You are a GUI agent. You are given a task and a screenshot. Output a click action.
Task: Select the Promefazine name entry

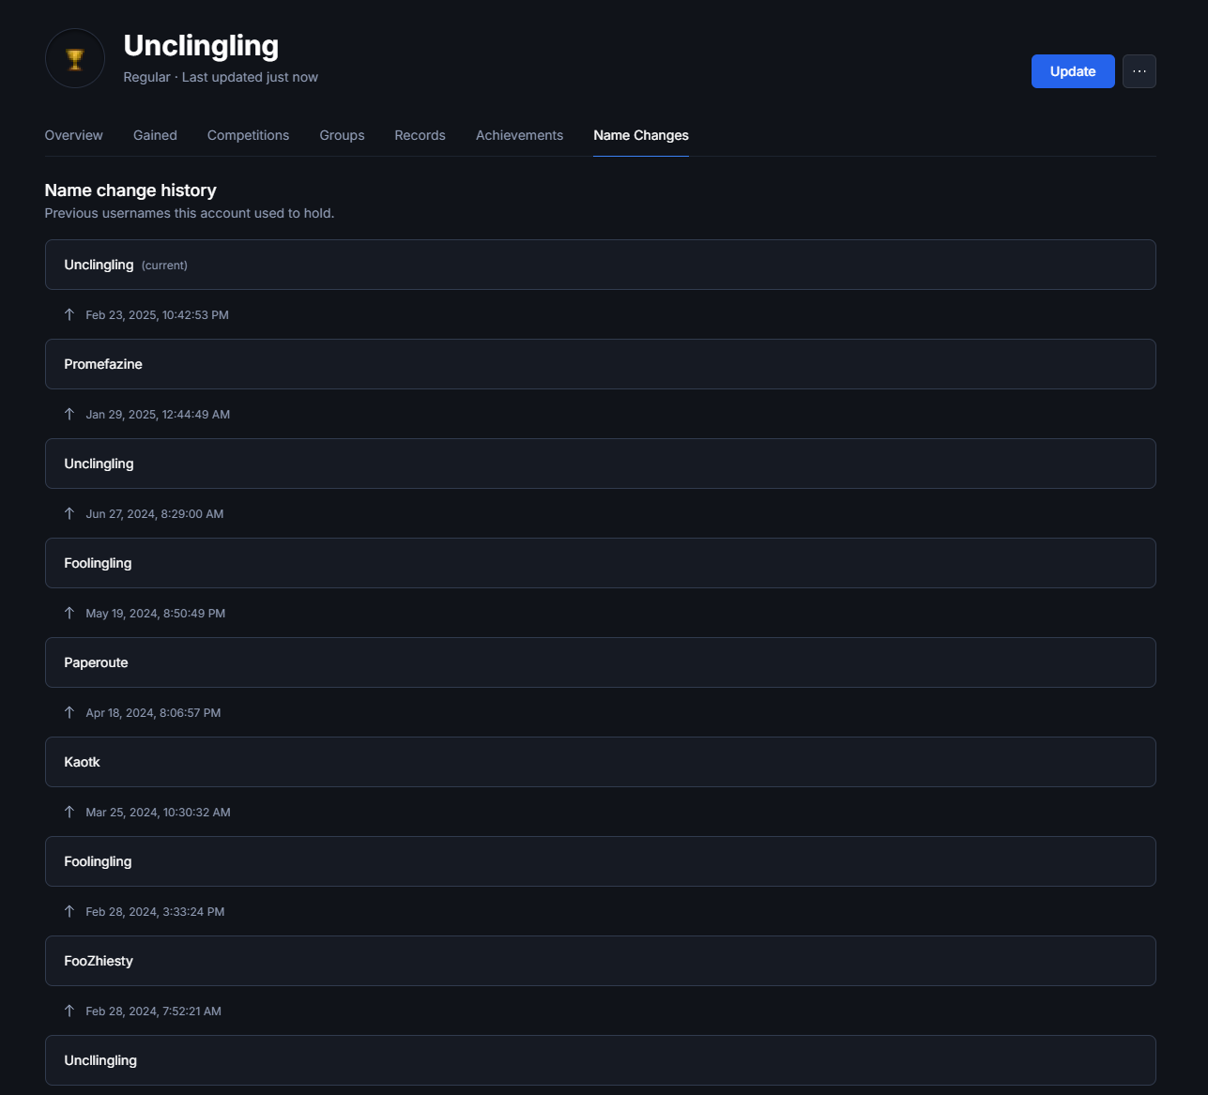pyautogui.click(x=601, y=364)
